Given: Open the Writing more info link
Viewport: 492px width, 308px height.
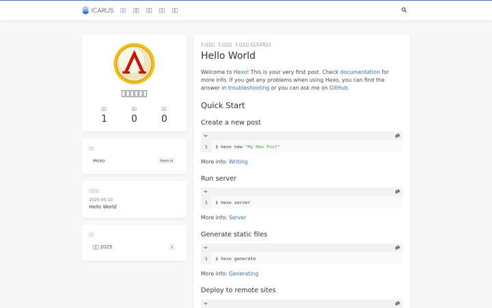Looking at the screenshot, I should pyautogui.click(x=238, y=162).
